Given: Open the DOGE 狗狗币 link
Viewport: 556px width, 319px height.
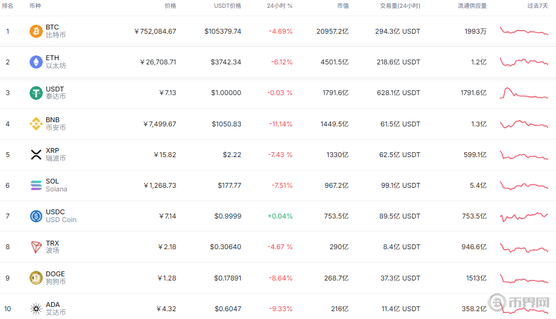Looking at the screenshot, I should pyautogui.click(x=55, y=277).
